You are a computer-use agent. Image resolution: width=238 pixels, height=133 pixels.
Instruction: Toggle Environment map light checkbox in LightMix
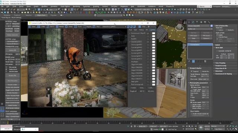coord(130,33)
